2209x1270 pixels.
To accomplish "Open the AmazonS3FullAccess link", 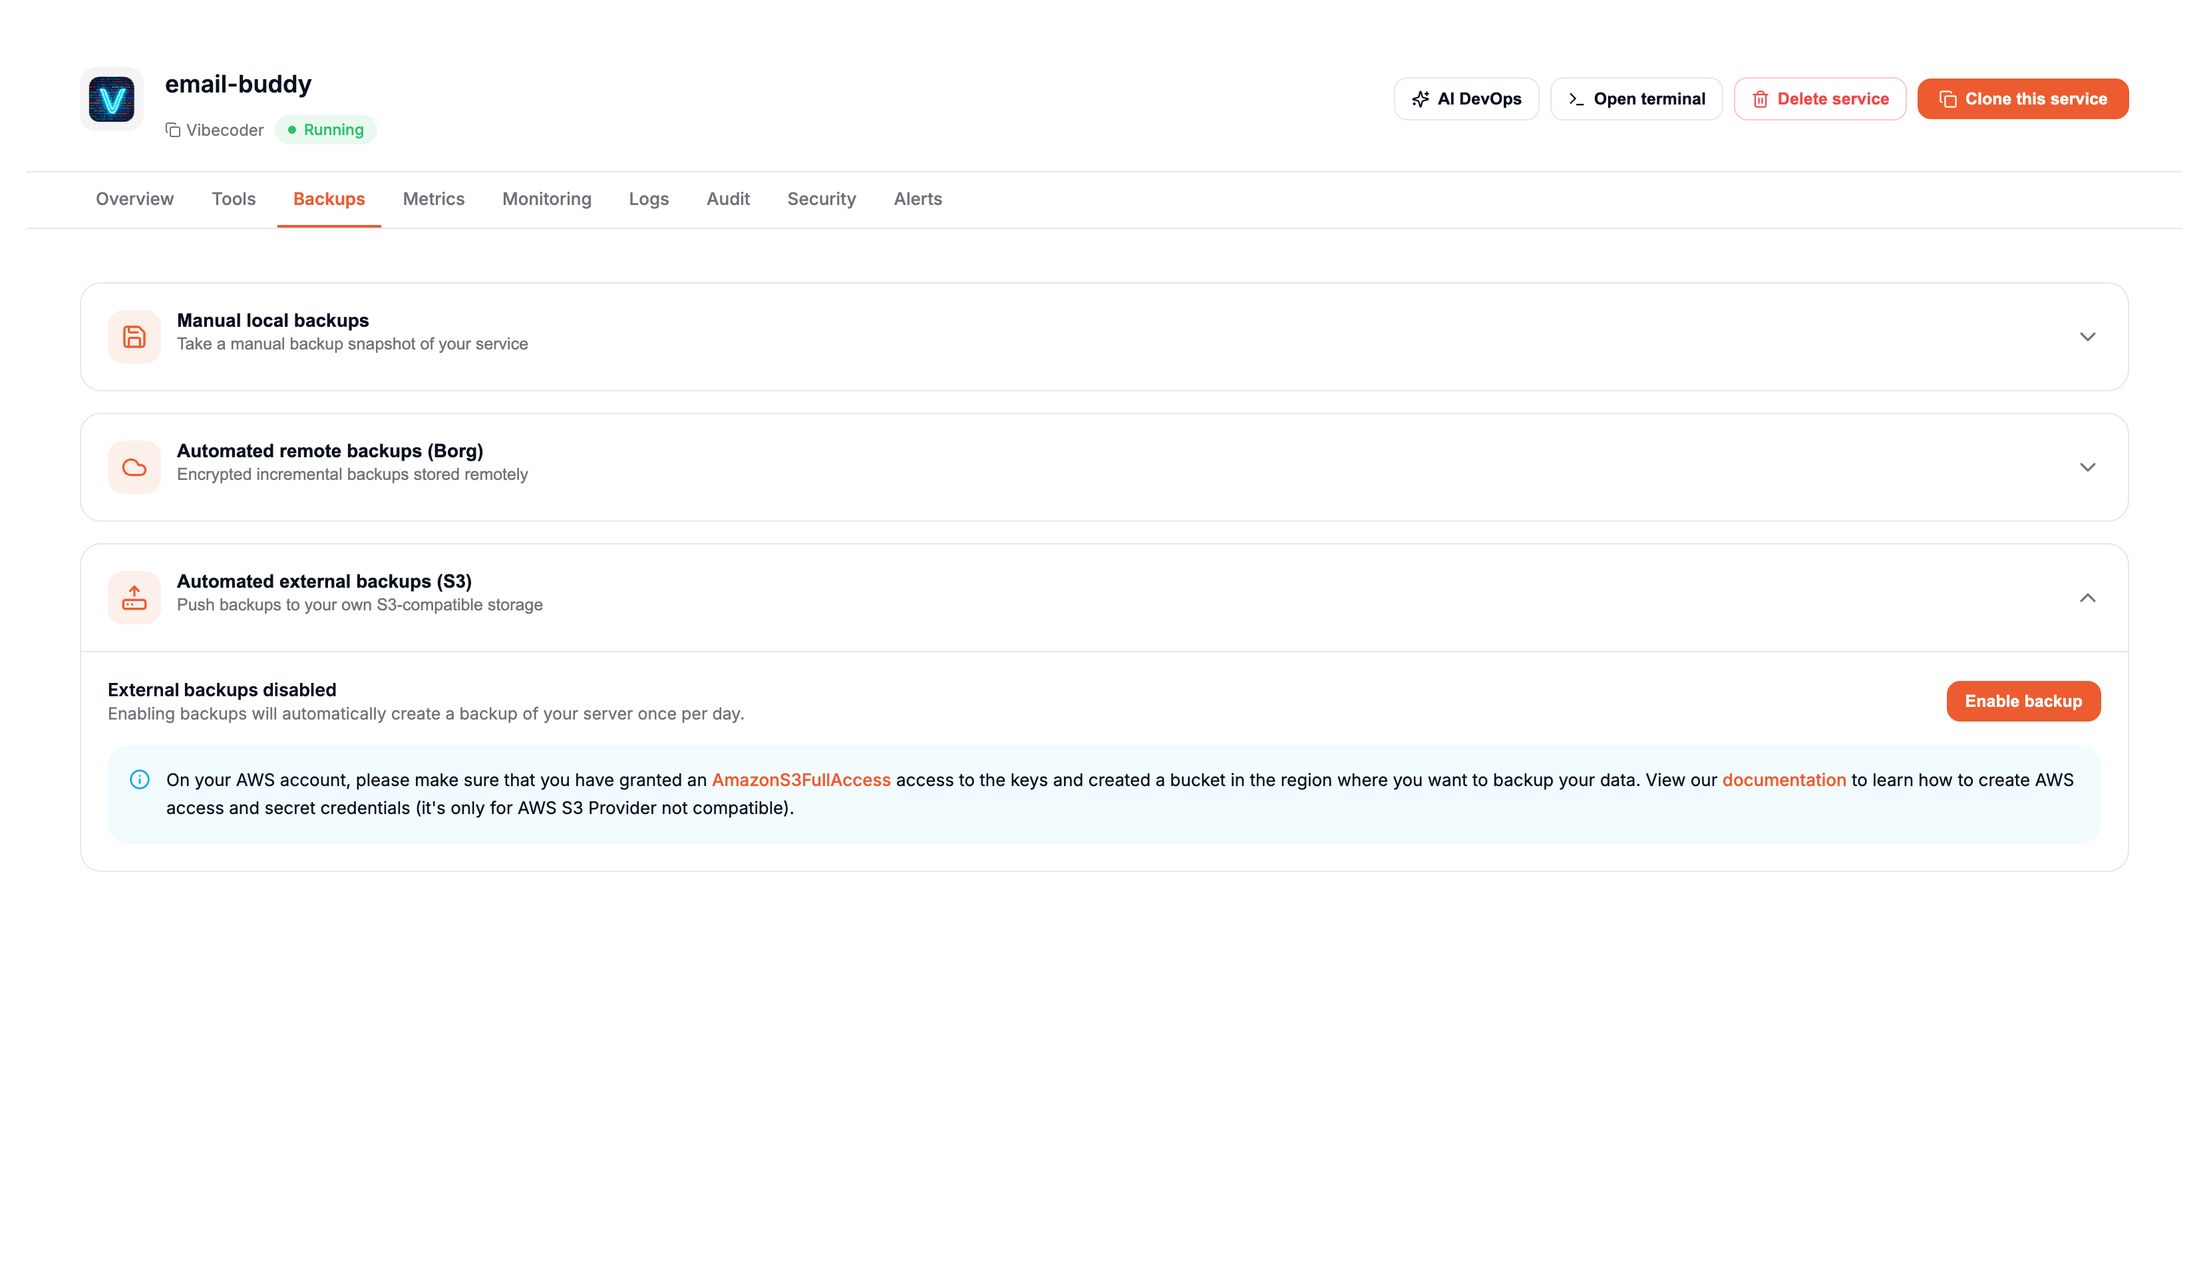I will [801, 780].
